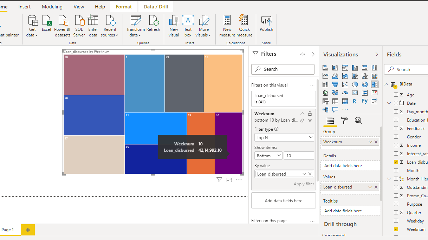
Task: Add a new page with plus button
Action: pos(28,230)
